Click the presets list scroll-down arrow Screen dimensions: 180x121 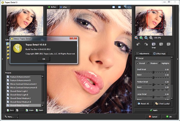(x=43, y=105)
